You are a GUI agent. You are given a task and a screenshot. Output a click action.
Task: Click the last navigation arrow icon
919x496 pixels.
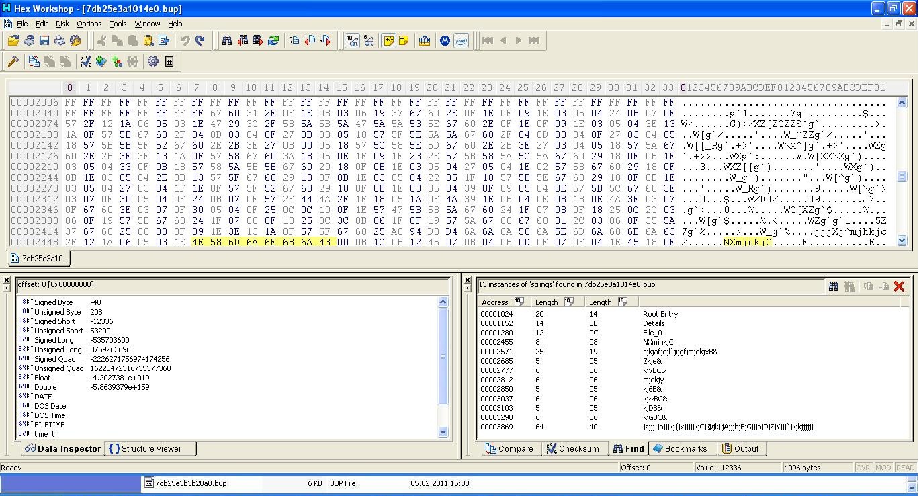pos(534,40)
